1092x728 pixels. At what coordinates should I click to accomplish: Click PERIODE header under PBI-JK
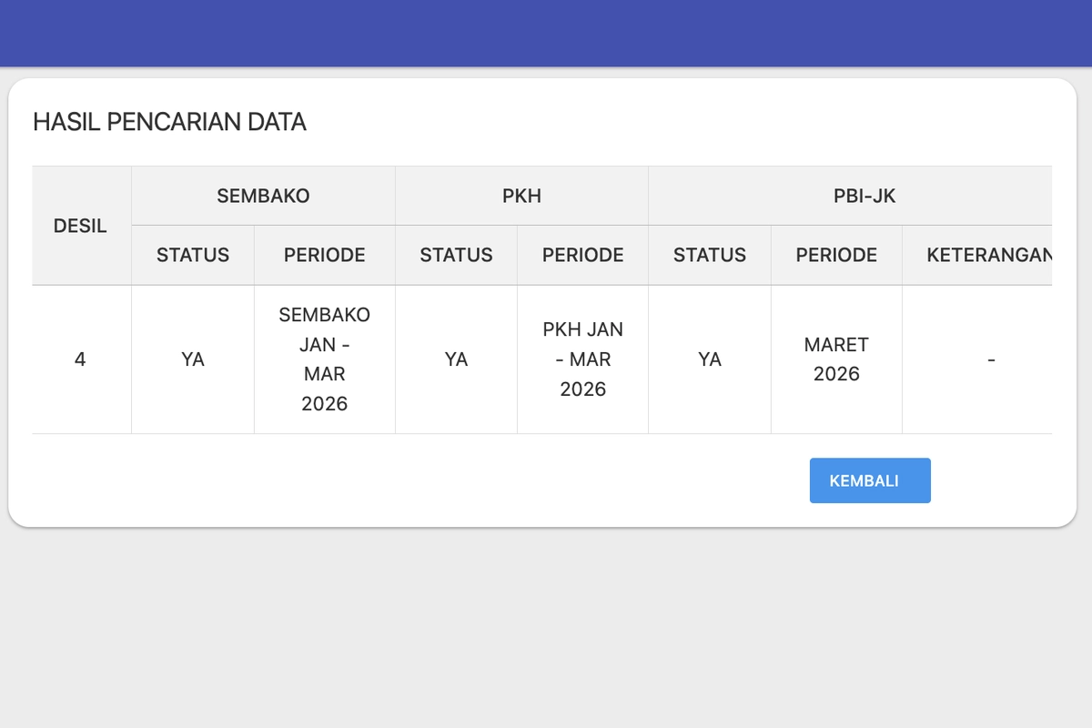pyautogui.click(x=836, y=256)
